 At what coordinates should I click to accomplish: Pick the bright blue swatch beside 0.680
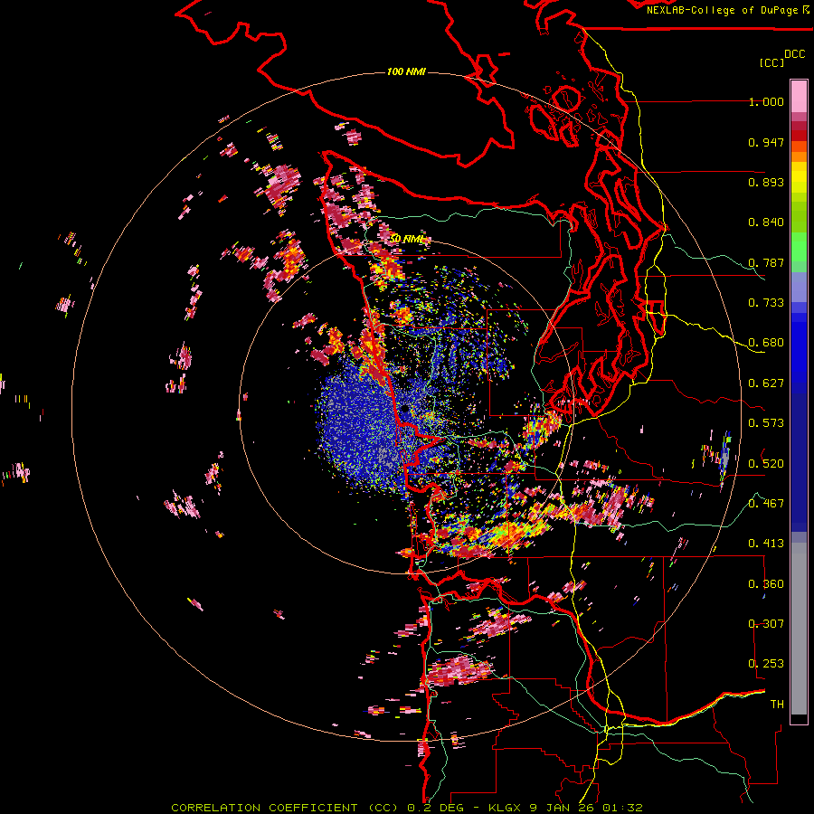pyautogui.click(x=799, y=348)
